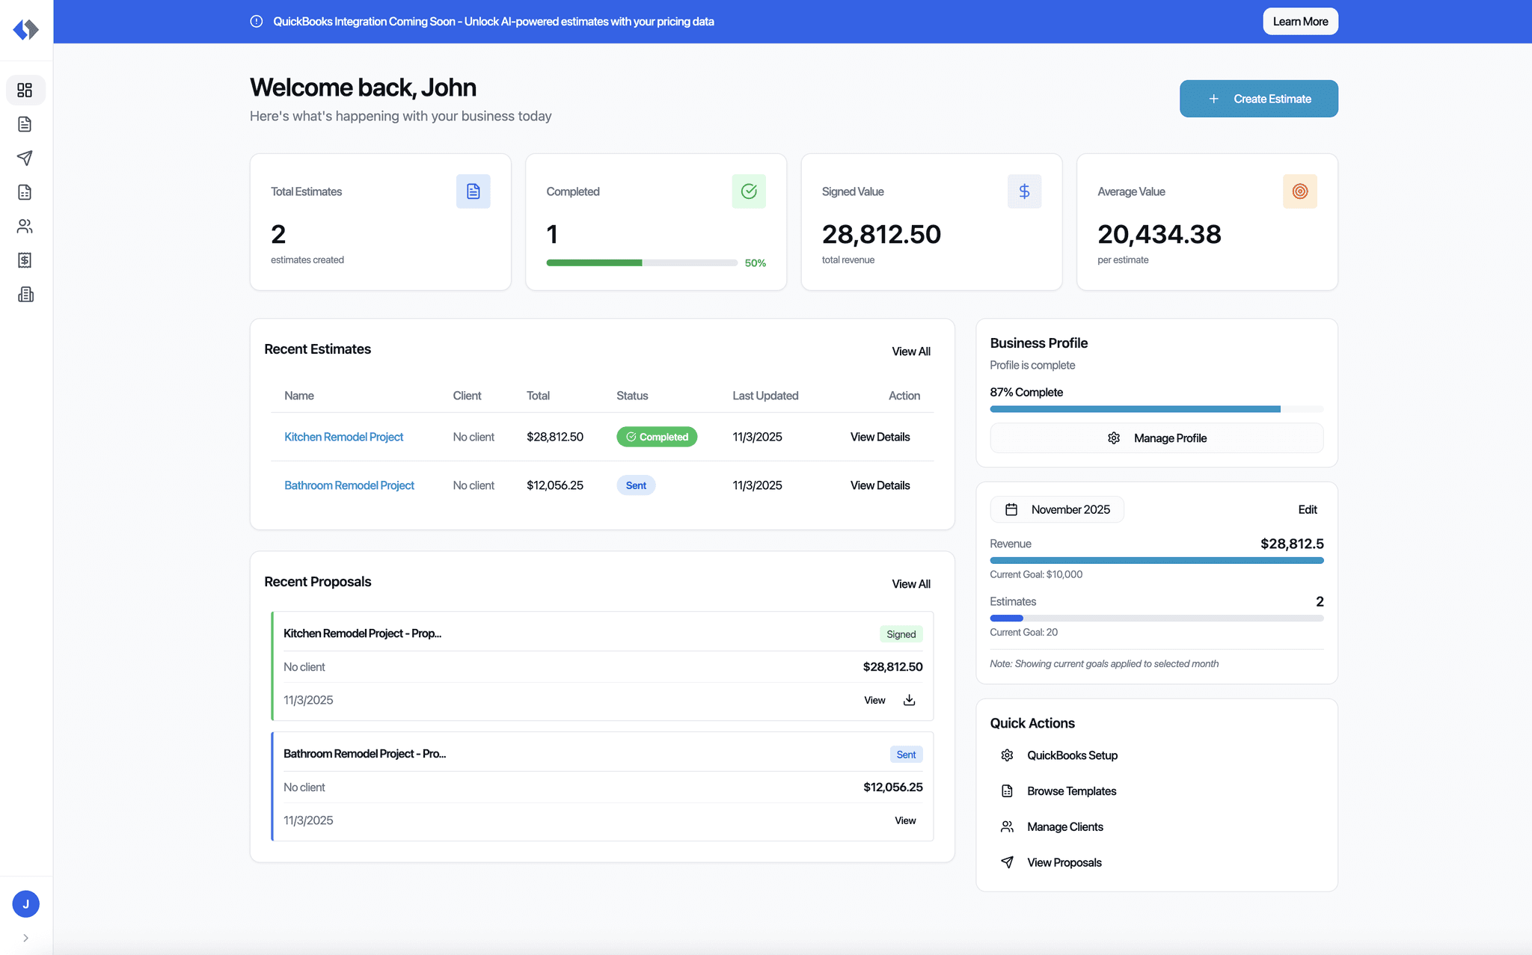
Task: Click the Current Goal: $10,000 text
Action: [1036, 574]
